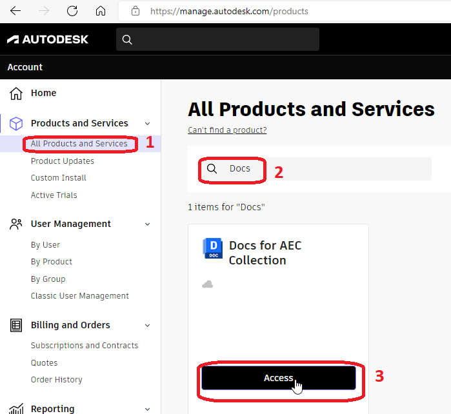Click the Home house icon in sidebar
The image size is (451, 414).
click(16, 94)
